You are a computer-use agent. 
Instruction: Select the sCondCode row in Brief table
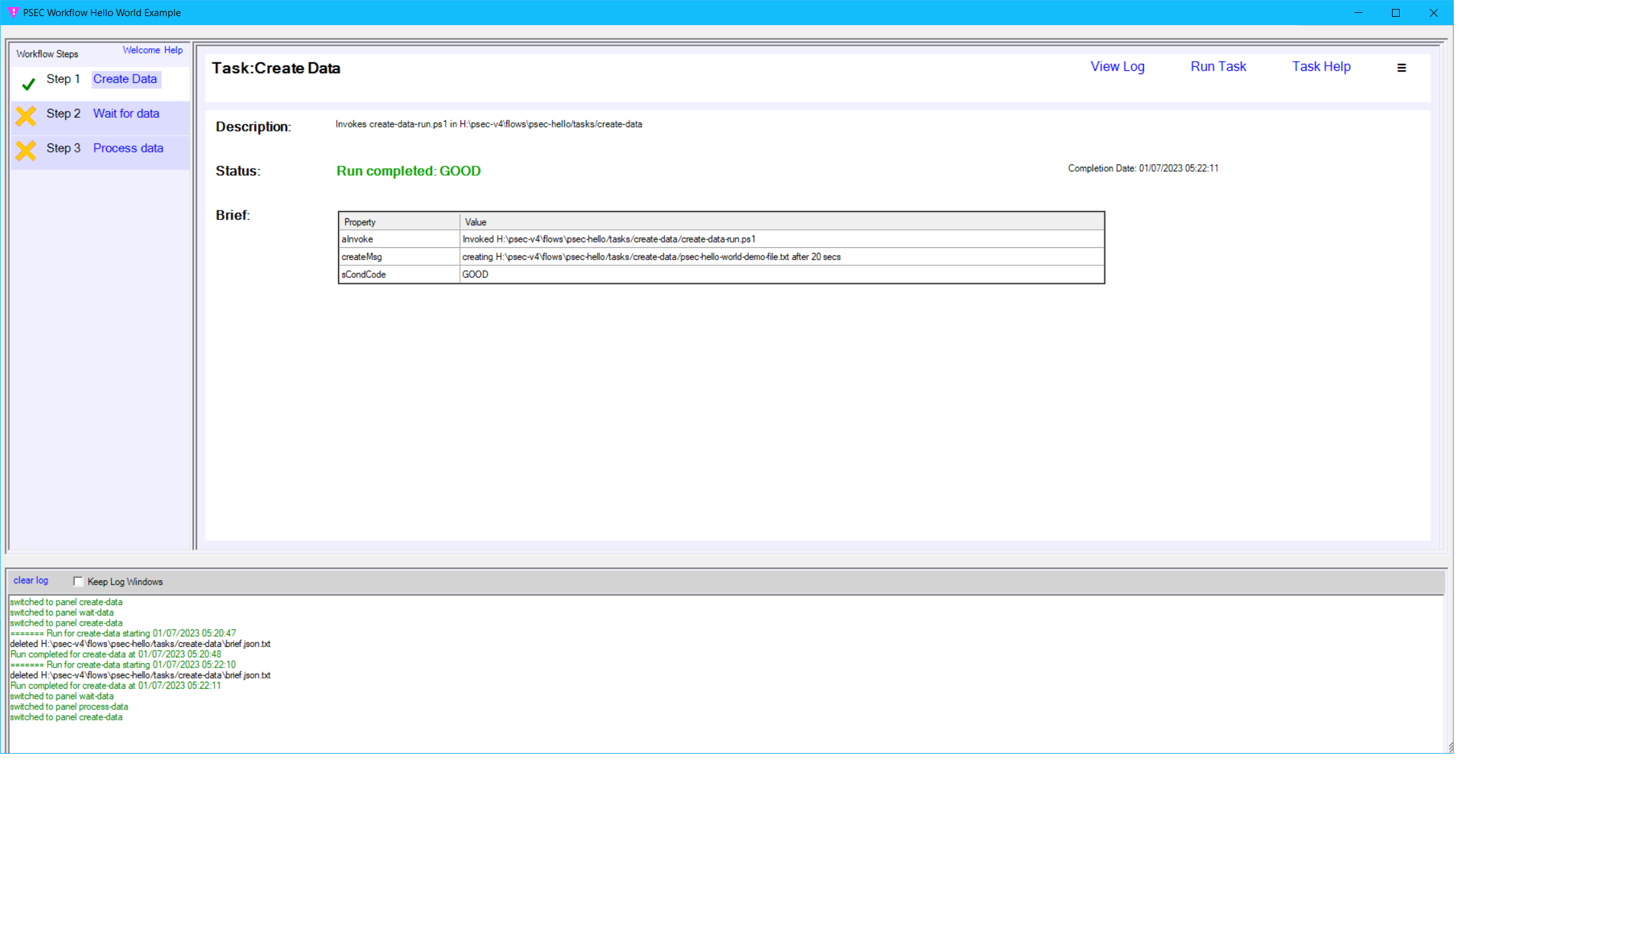(363, 274)
